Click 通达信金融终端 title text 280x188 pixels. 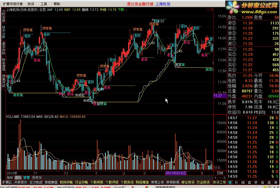(x=140, y=4)
